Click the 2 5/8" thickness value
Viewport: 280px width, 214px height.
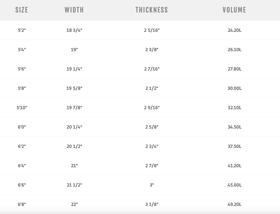pos(152,127)
